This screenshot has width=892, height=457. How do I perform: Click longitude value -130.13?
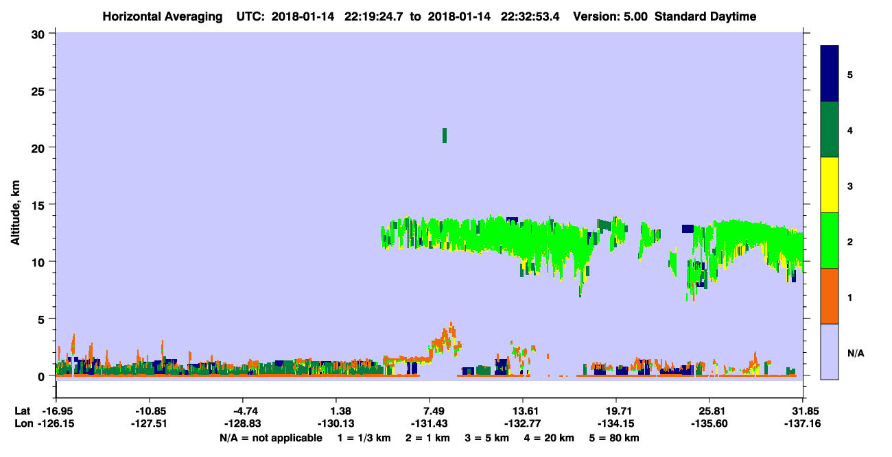336,423
